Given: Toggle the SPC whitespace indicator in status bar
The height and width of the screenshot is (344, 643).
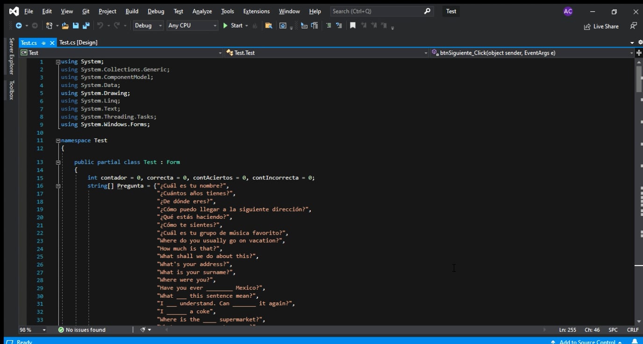Looking at the screenshot, I should (613, 330).
